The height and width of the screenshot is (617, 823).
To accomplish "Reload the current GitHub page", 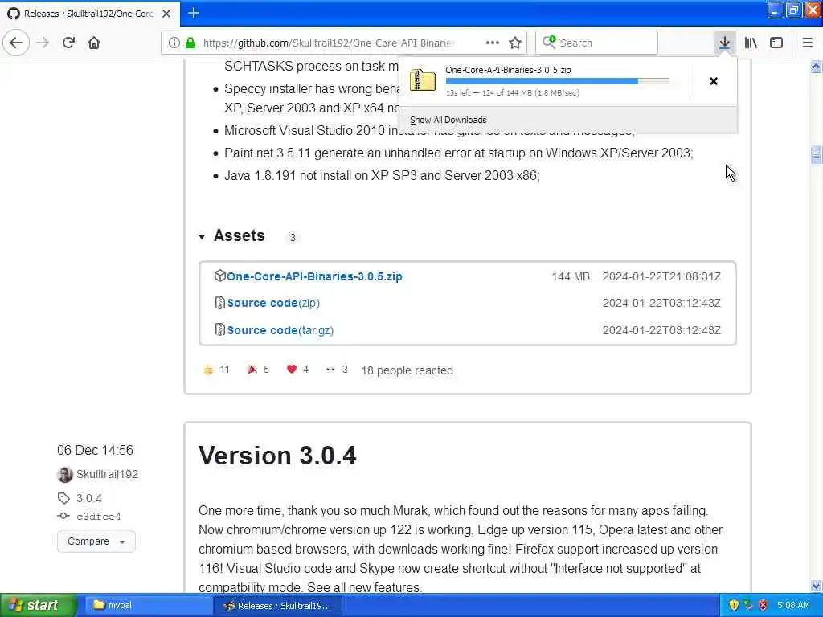I will click(x=68, y=43).
